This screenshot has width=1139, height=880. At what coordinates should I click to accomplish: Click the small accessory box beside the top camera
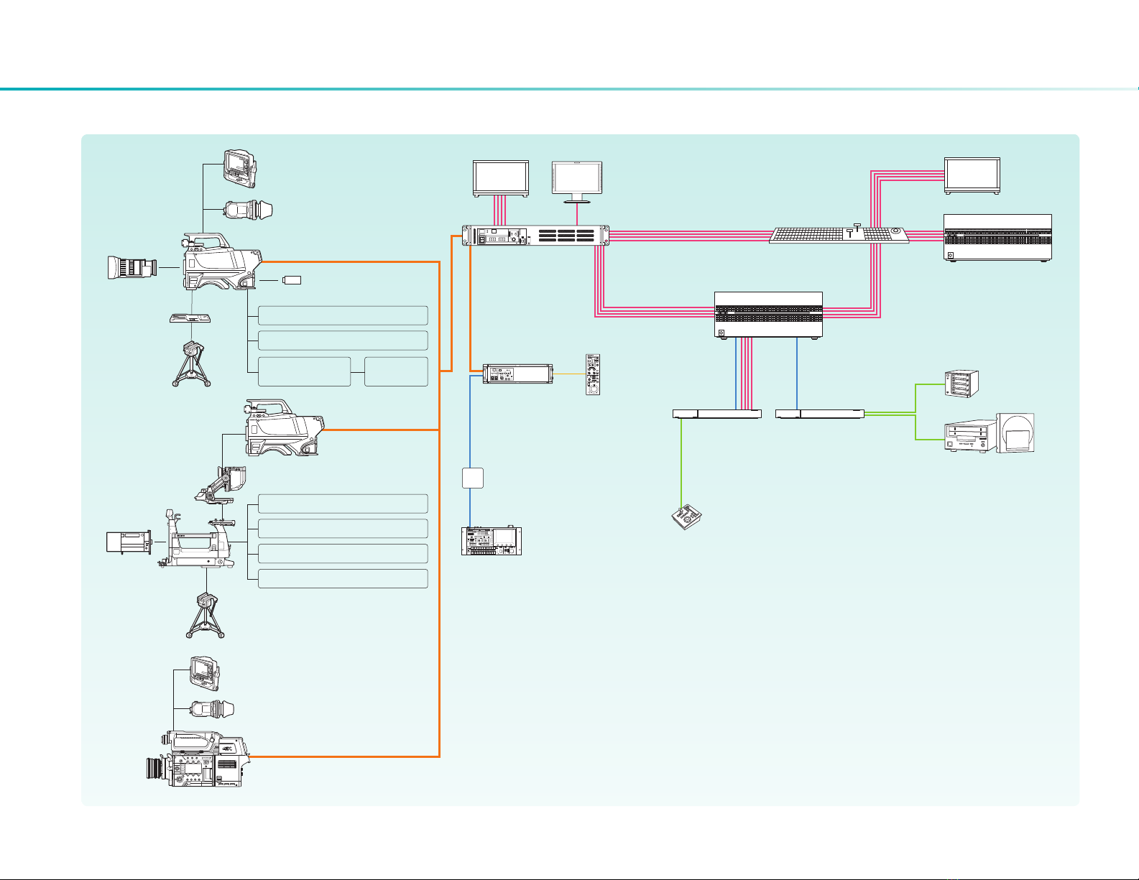coord(292,280)
